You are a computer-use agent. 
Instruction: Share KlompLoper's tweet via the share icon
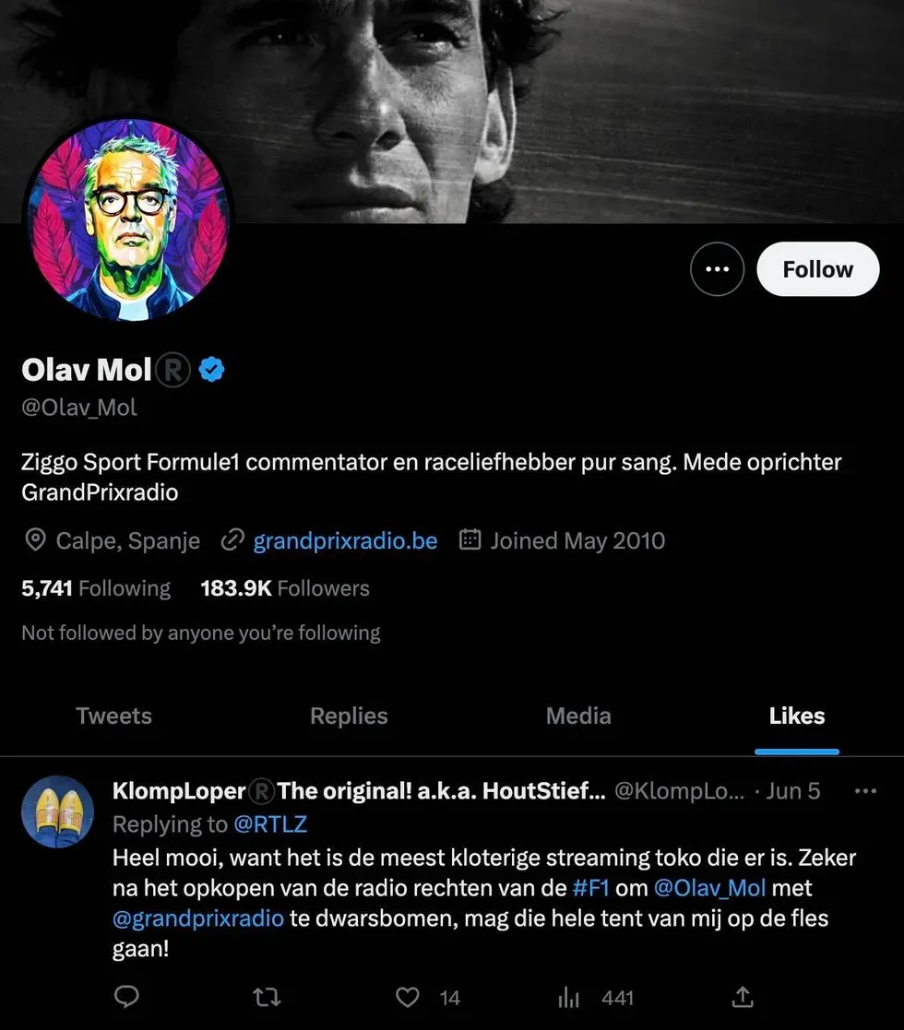(x=743, y=997)
